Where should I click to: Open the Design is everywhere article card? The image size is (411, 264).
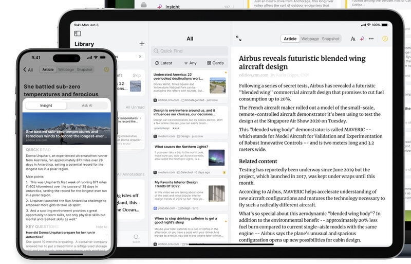tap(190, 123)
